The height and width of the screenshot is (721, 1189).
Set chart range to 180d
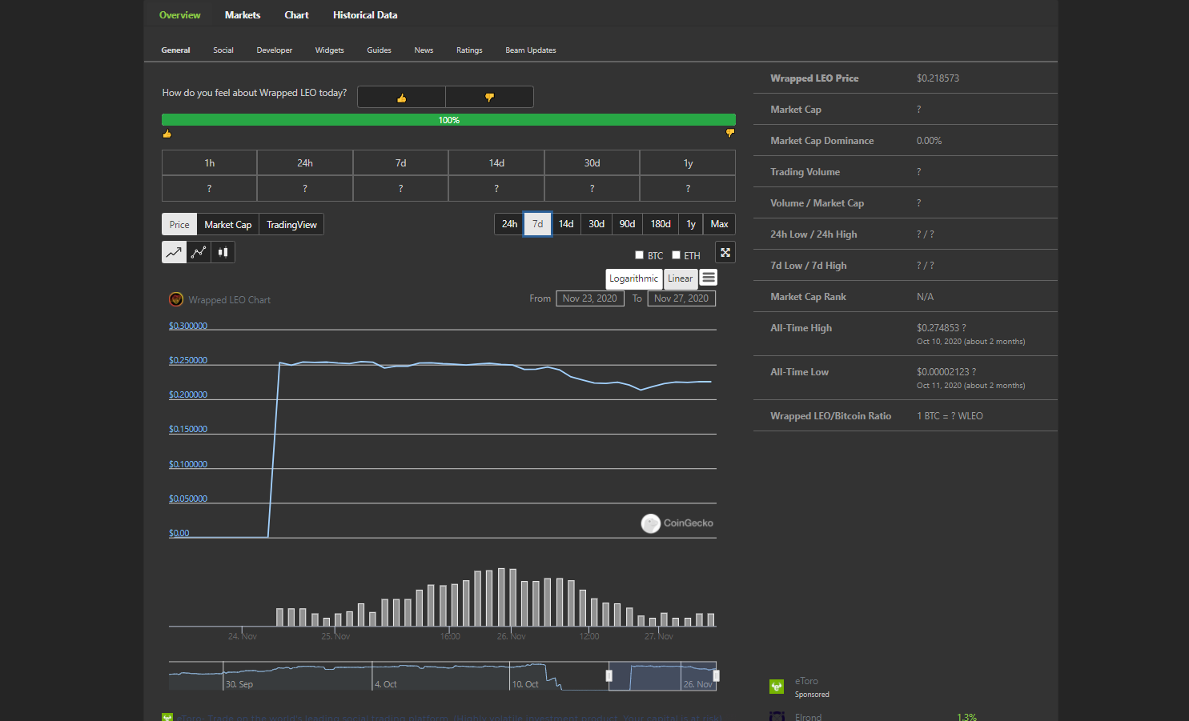(x=661, y=224)
